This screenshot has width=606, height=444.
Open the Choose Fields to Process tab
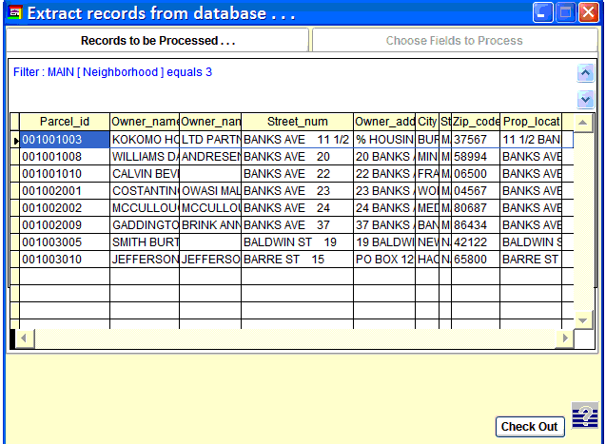(454, 41)
